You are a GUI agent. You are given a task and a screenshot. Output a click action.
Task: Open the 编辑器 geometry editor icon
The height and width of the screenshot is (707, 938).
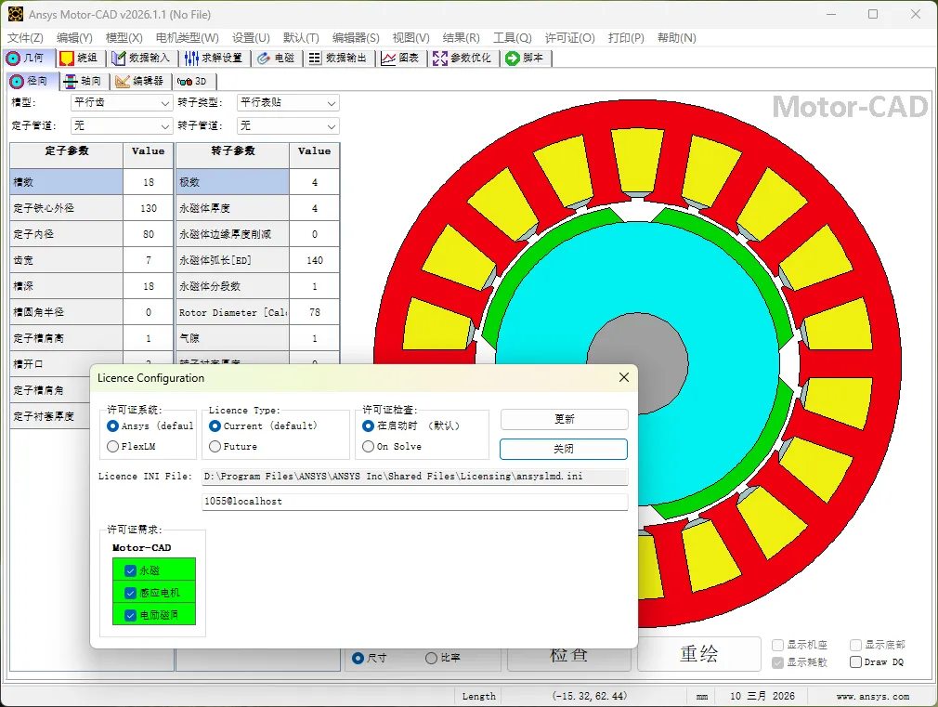123,82
